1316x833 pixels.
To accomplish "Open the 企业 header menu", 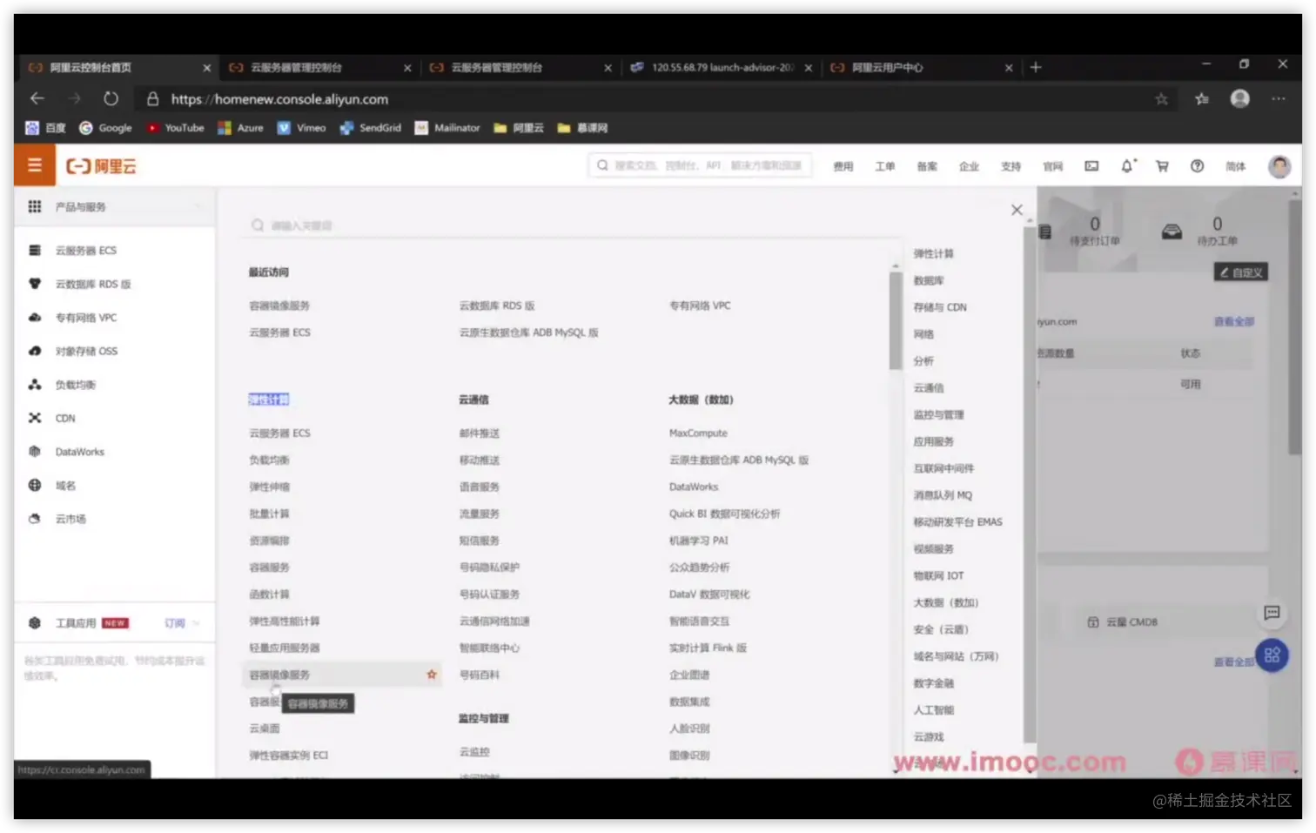I will 969,166.
